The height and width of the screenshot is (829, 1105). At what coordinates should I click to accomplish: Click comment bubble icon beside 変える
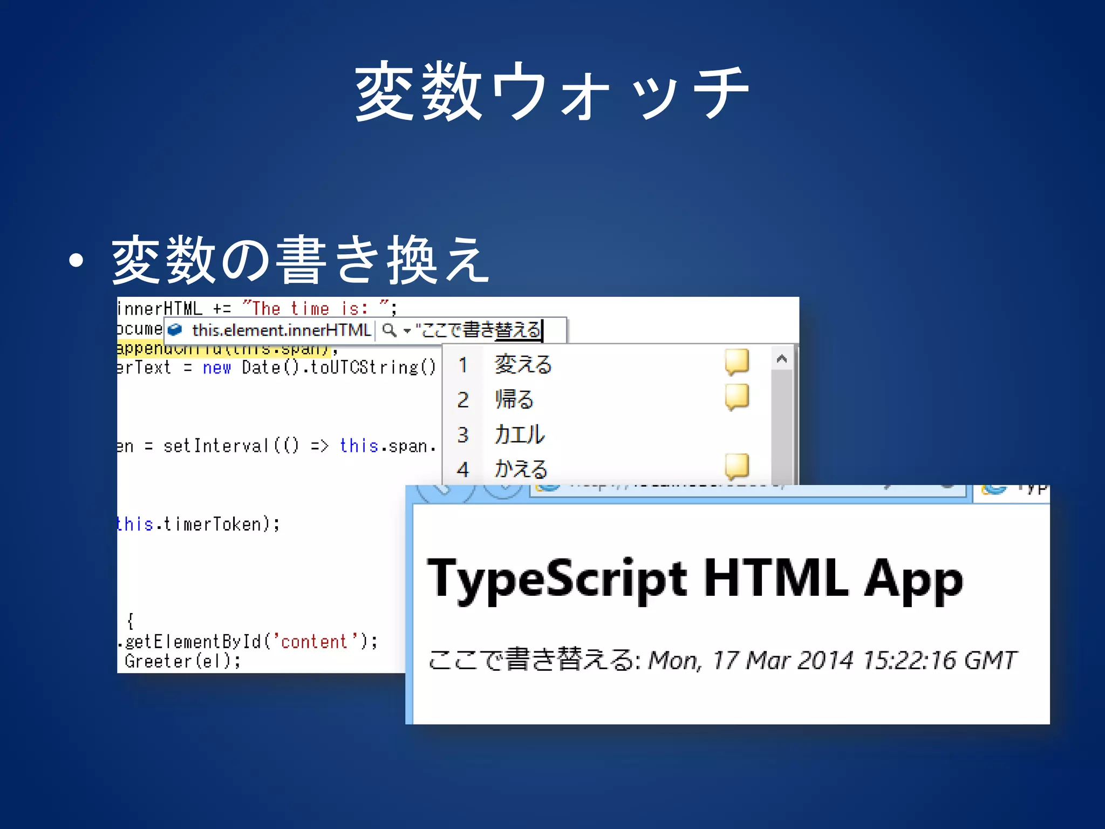coord(737,362)
